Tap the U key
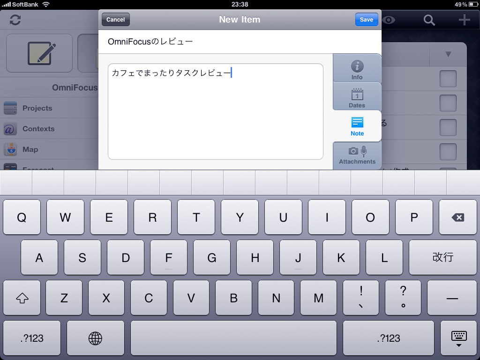480x360 pixels. [283, 217]
